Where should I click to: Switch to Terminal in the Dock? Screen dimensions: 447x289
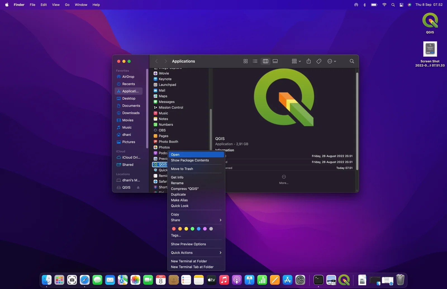[318, 280]
